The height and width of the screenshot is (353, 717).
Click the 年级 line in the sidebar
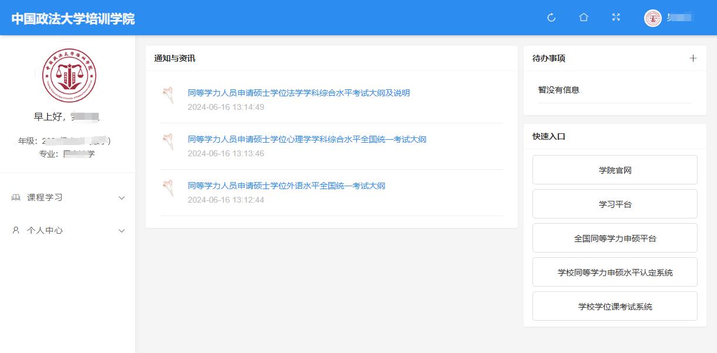[65, 141]
